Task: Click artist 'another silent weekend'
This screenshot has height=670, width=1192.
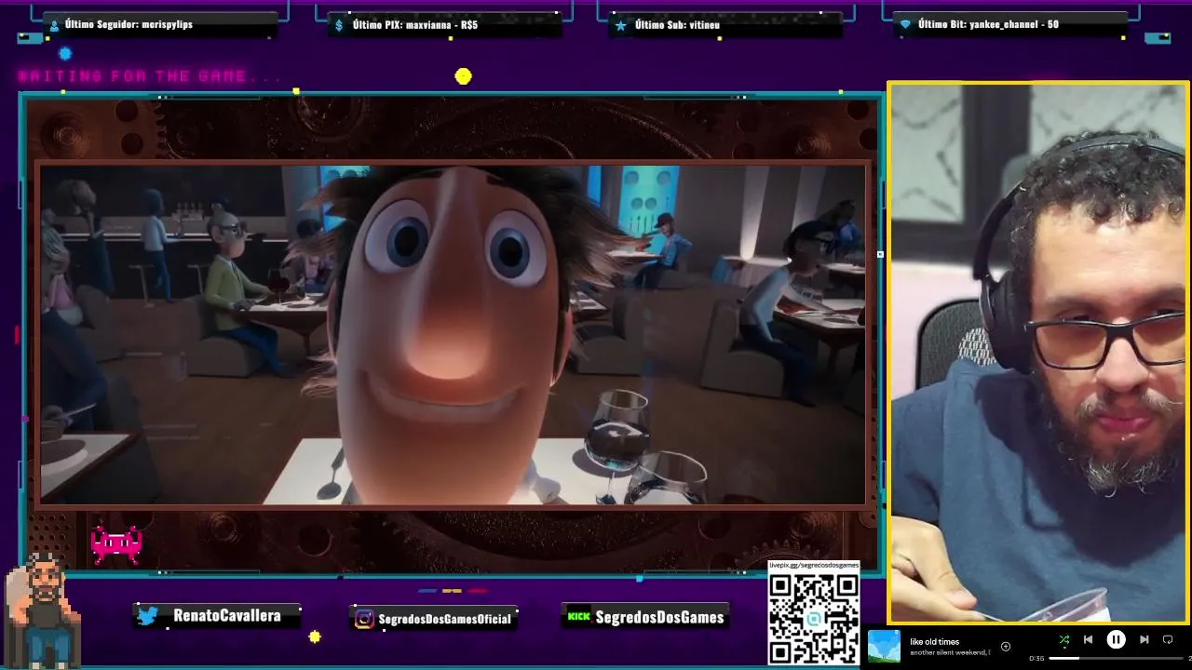Action: point(948,652)
